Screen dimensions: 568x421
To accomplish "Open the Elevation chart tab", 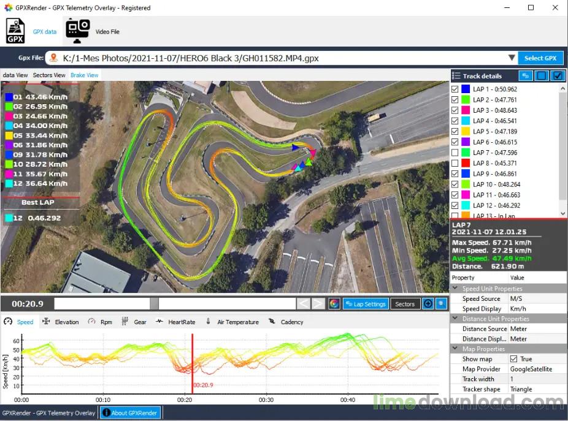I will coord(61,322).
